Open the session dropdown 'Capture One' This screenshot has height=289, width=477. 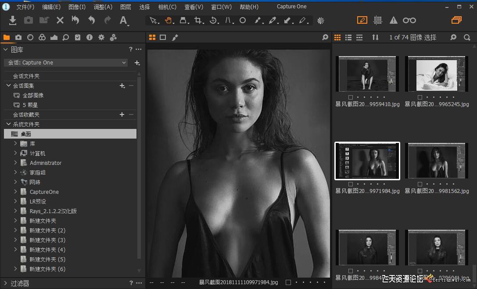[x=66, y=63]
